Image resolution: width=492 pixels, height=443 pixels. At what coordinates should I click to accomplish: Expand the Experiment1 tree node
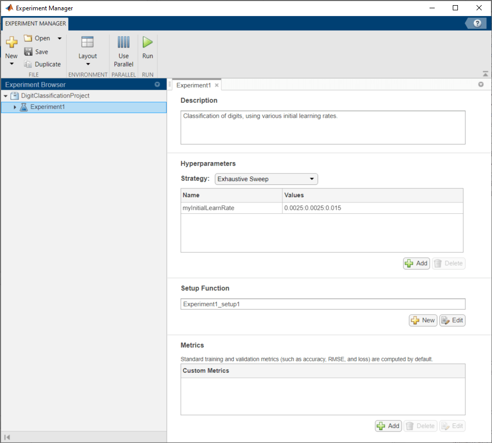15,107
